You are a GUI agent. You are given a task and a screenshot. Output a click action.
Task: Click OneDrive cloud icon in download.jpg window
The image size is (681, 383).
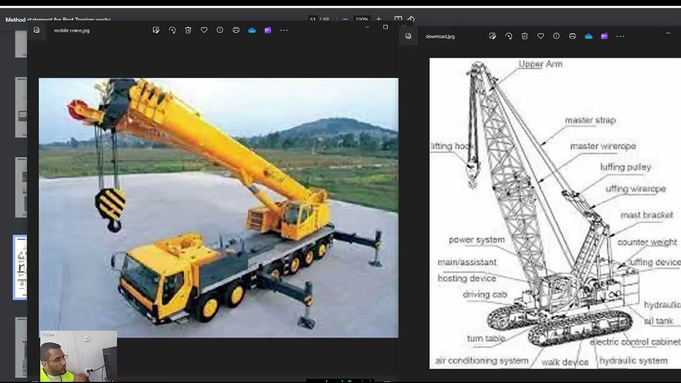(588, 36)
